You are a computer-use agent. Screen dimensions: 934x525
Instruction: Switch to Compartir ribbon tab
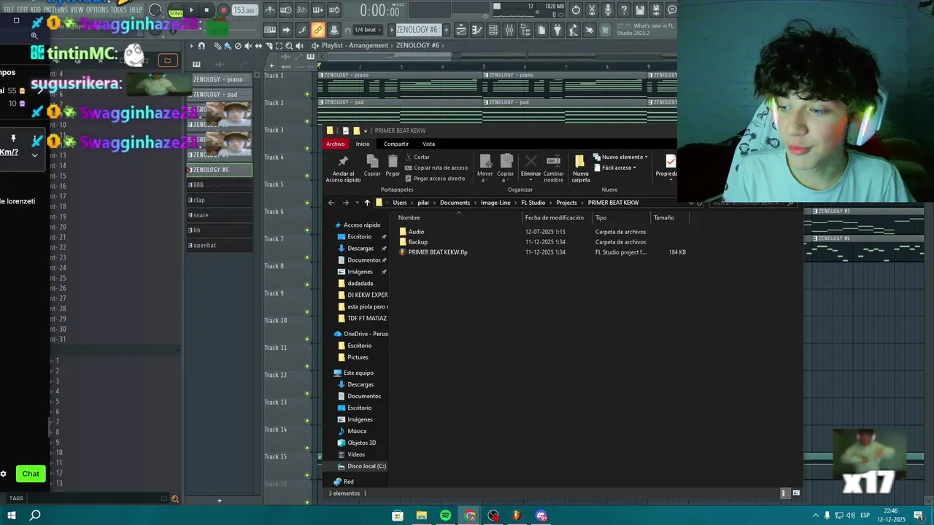click(x=396, y=144)
